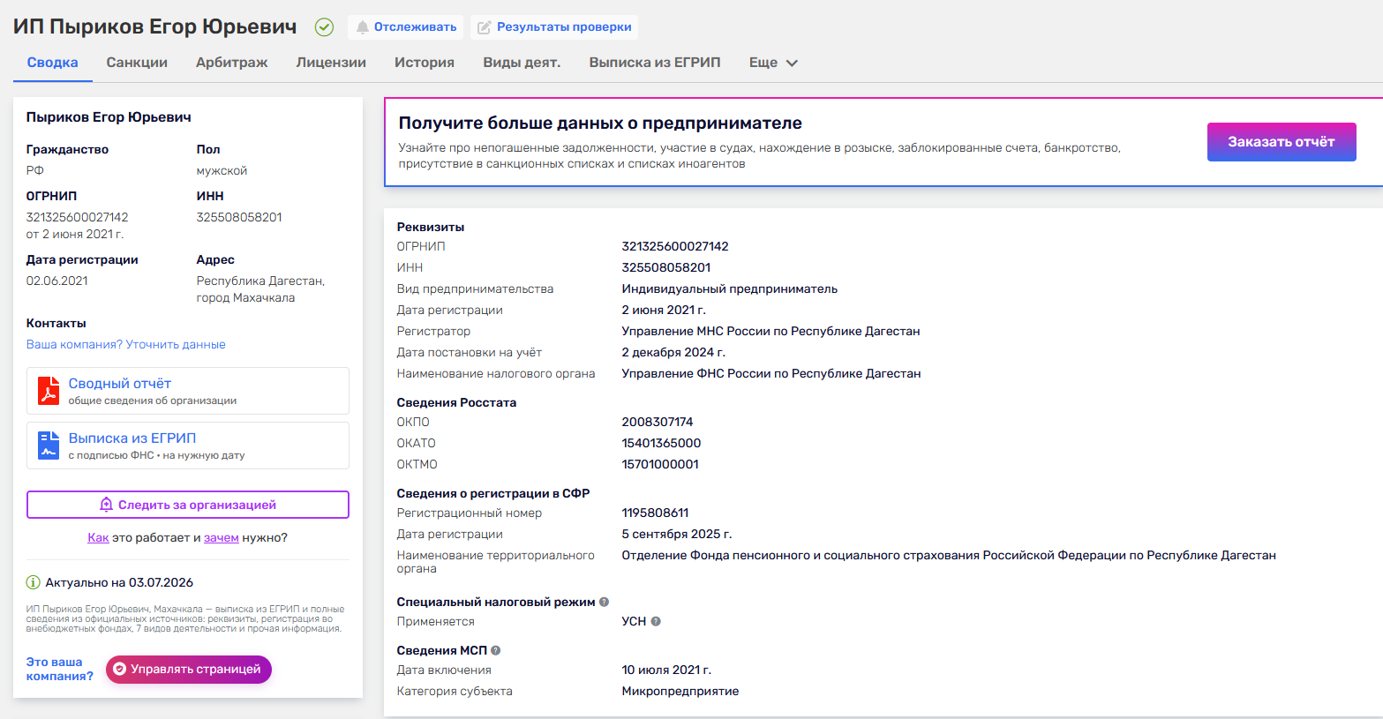
Task: Click the УСН tax regime value
Action: [x=634, y=622]
